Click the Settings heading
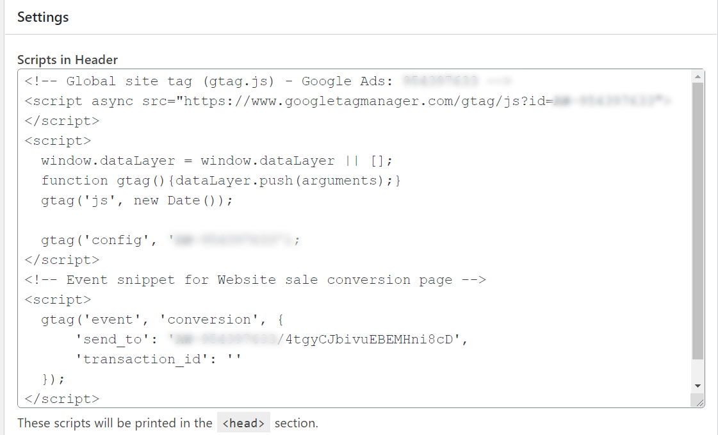The height and width of the screenshot is (435, 718). (x=43, y=17)
